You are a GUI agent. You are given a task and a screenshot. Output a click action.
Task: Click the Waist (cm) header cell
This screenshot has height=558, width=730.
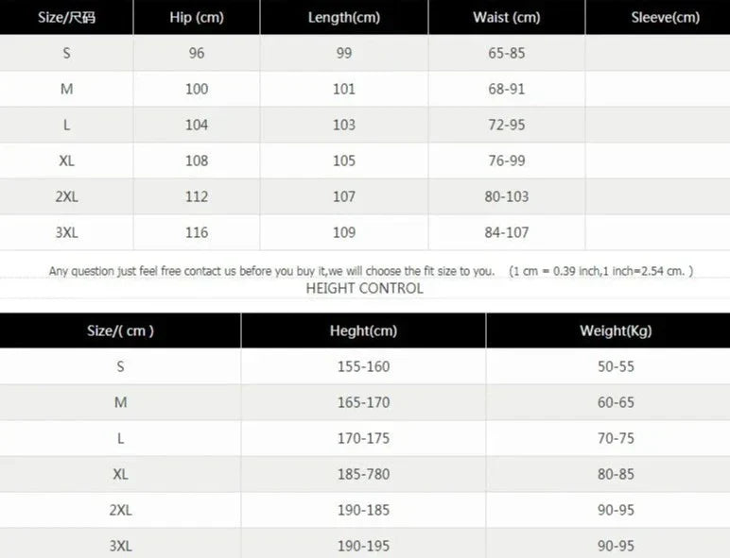coord(507,17)
